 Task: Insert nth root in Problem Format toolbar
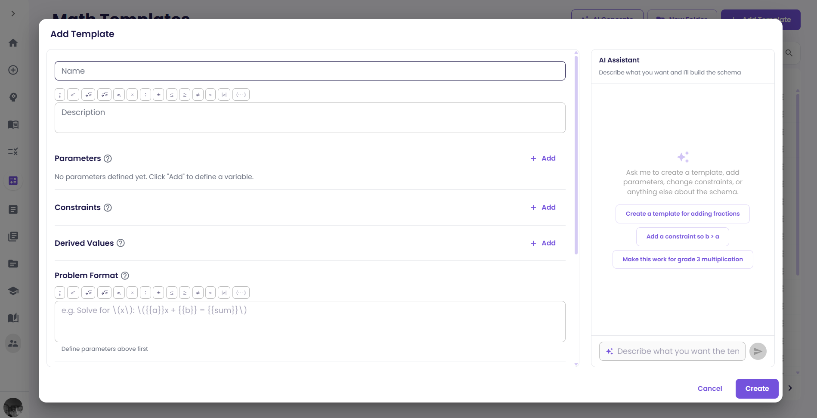[104, 293]
